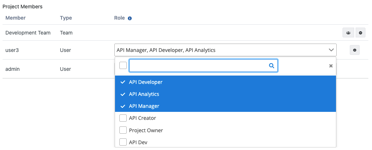Click the Type column header
The height and width of the screenshot is (150, 372).
[66, 18]
